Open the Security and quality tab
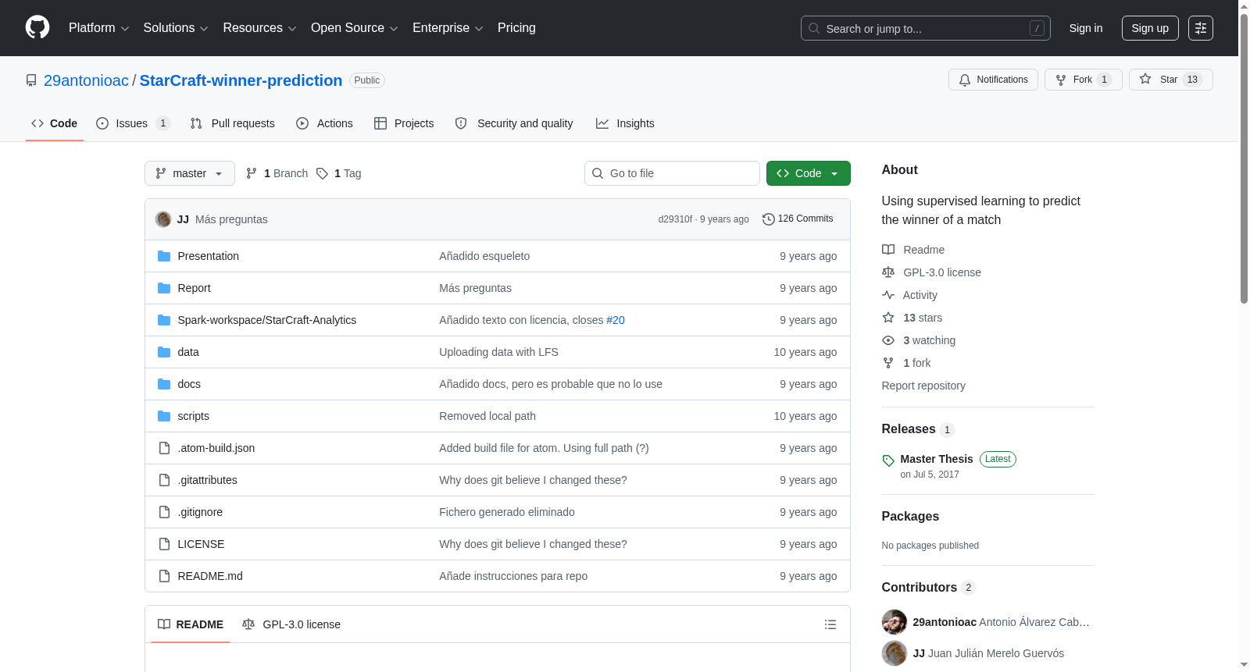The width and height of the screenshot is (1250, 672). (x=514, y=123)
